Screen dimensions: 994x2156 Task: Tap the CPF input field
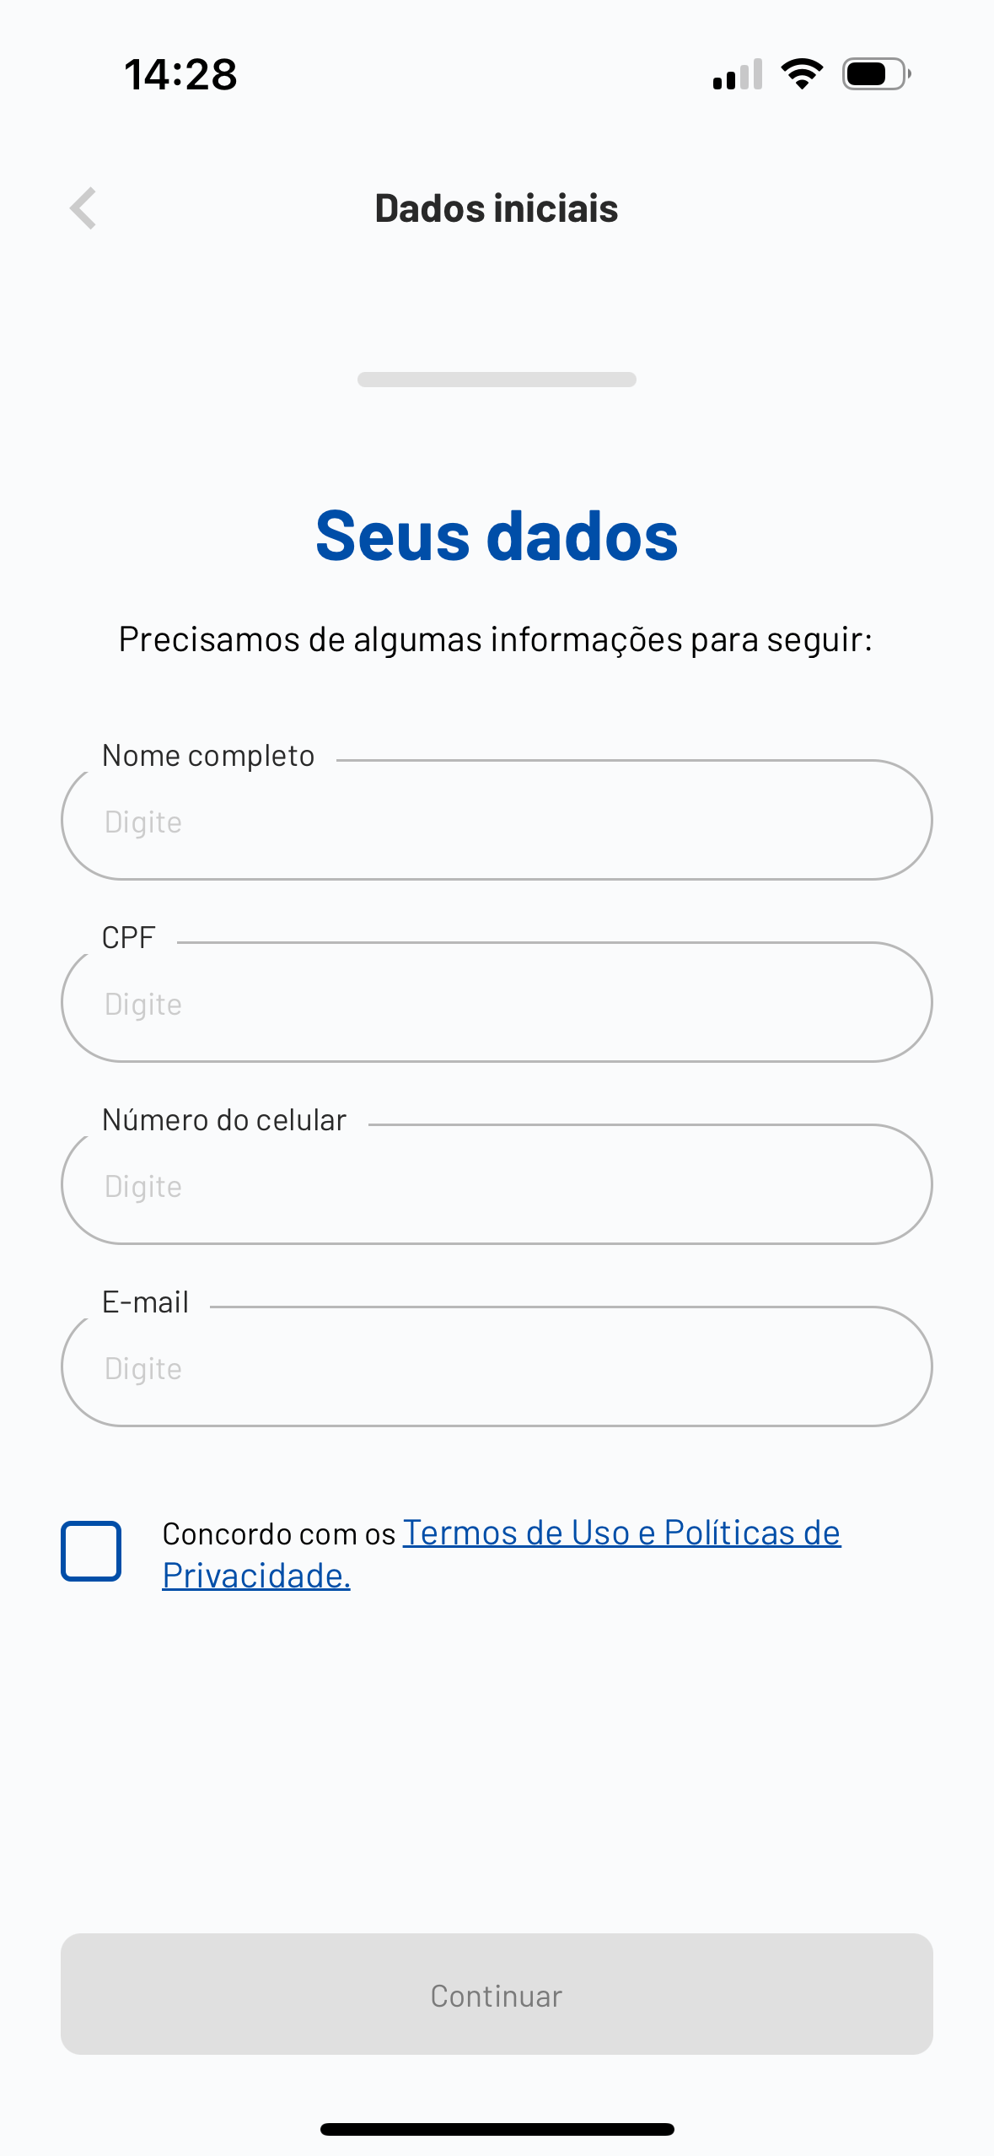point(497,1003)
